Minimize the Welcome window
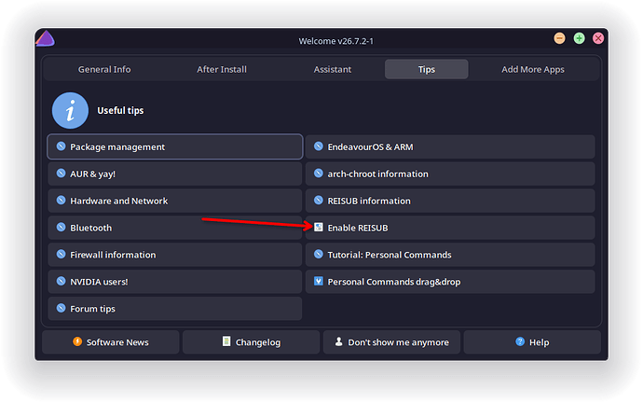 pyautogui.click(x=559, y=38)
